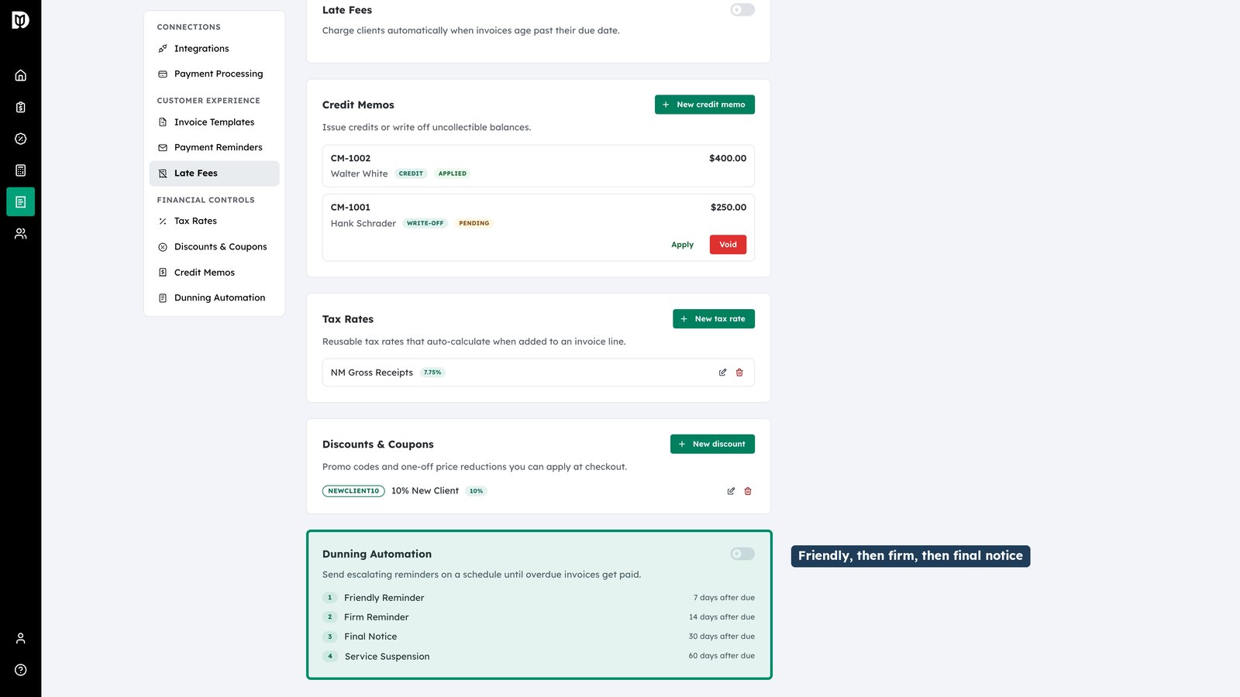This screenshot has width=1240, height=697.
Task: Void credit memo CM-1001
Action: pos(728,245)
